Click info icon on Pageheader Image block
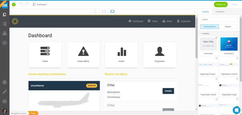This screenshot has height=115, width=242. 237,79
